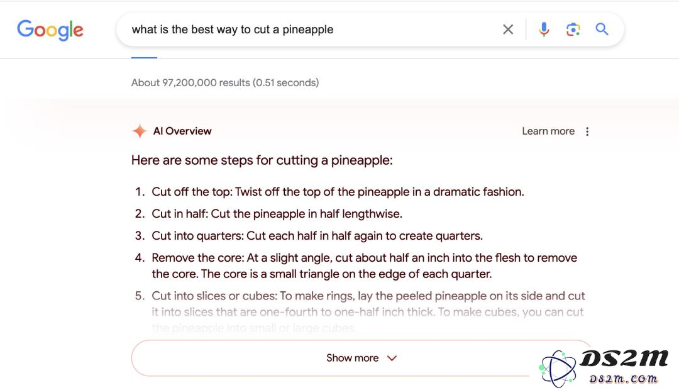679x390 pixels.
Task: Select the AI Overview heading label
Action: pos(182,131)
